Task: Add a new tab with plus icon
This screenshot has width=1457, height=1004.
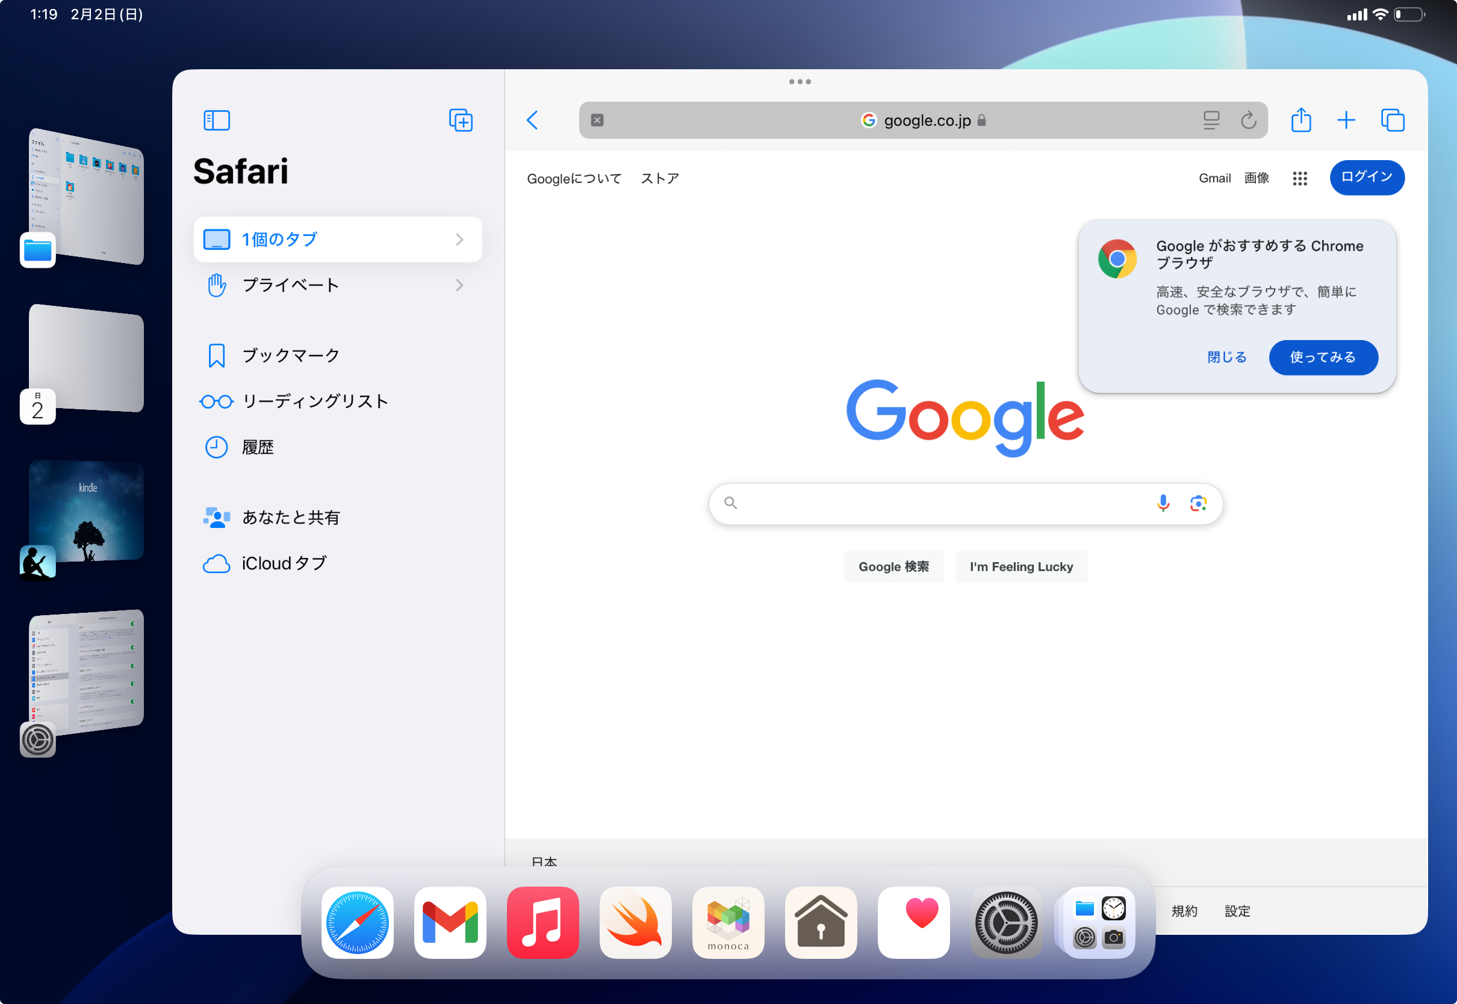Action: coord(1346,120)
